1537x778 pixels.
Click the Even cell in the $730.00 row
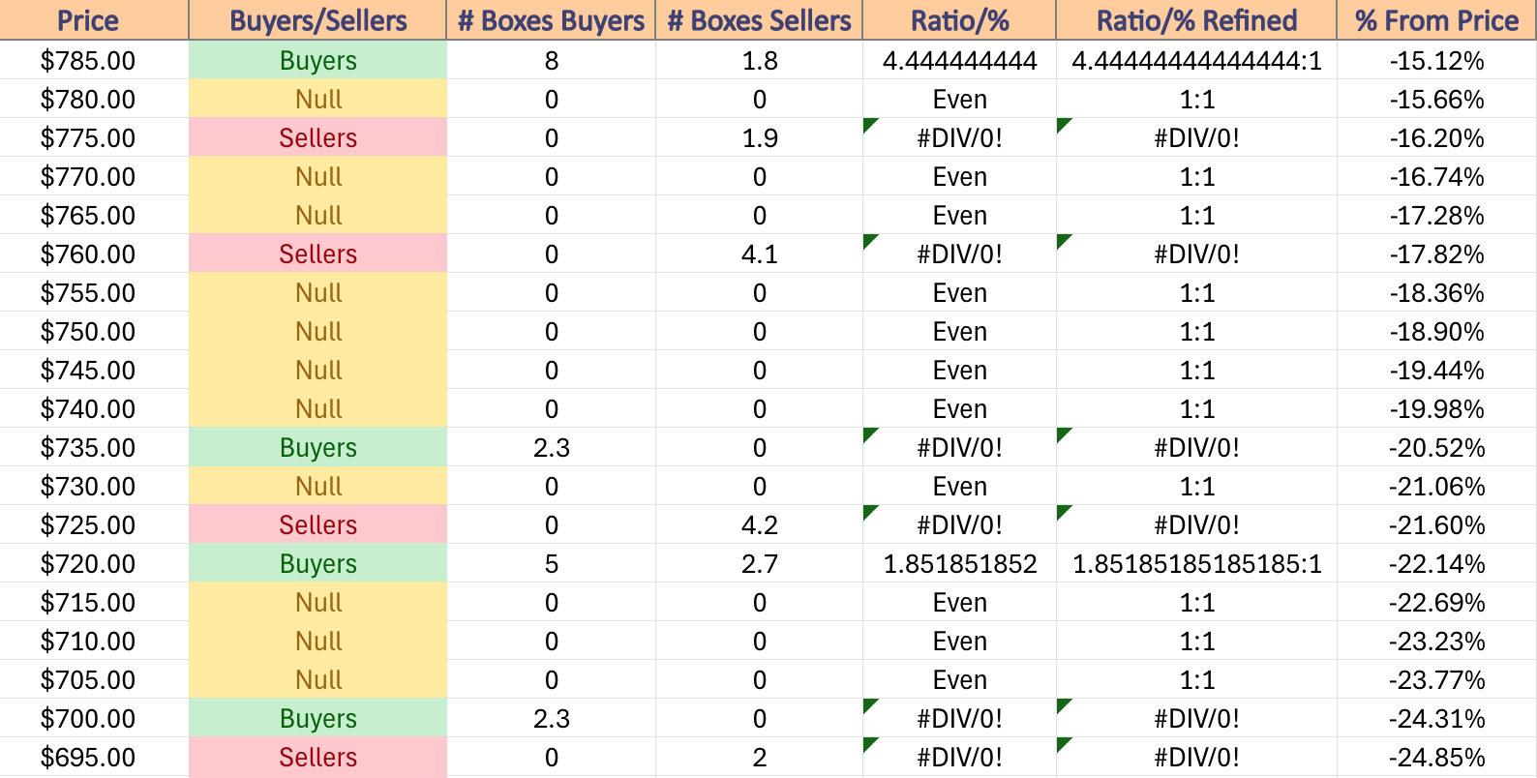[959, 486]
